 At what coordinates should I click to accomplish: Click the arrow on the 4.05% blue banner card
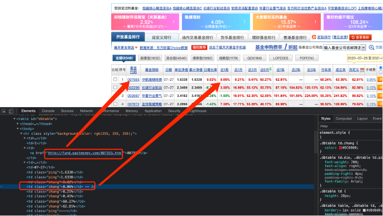pos(245,22)
